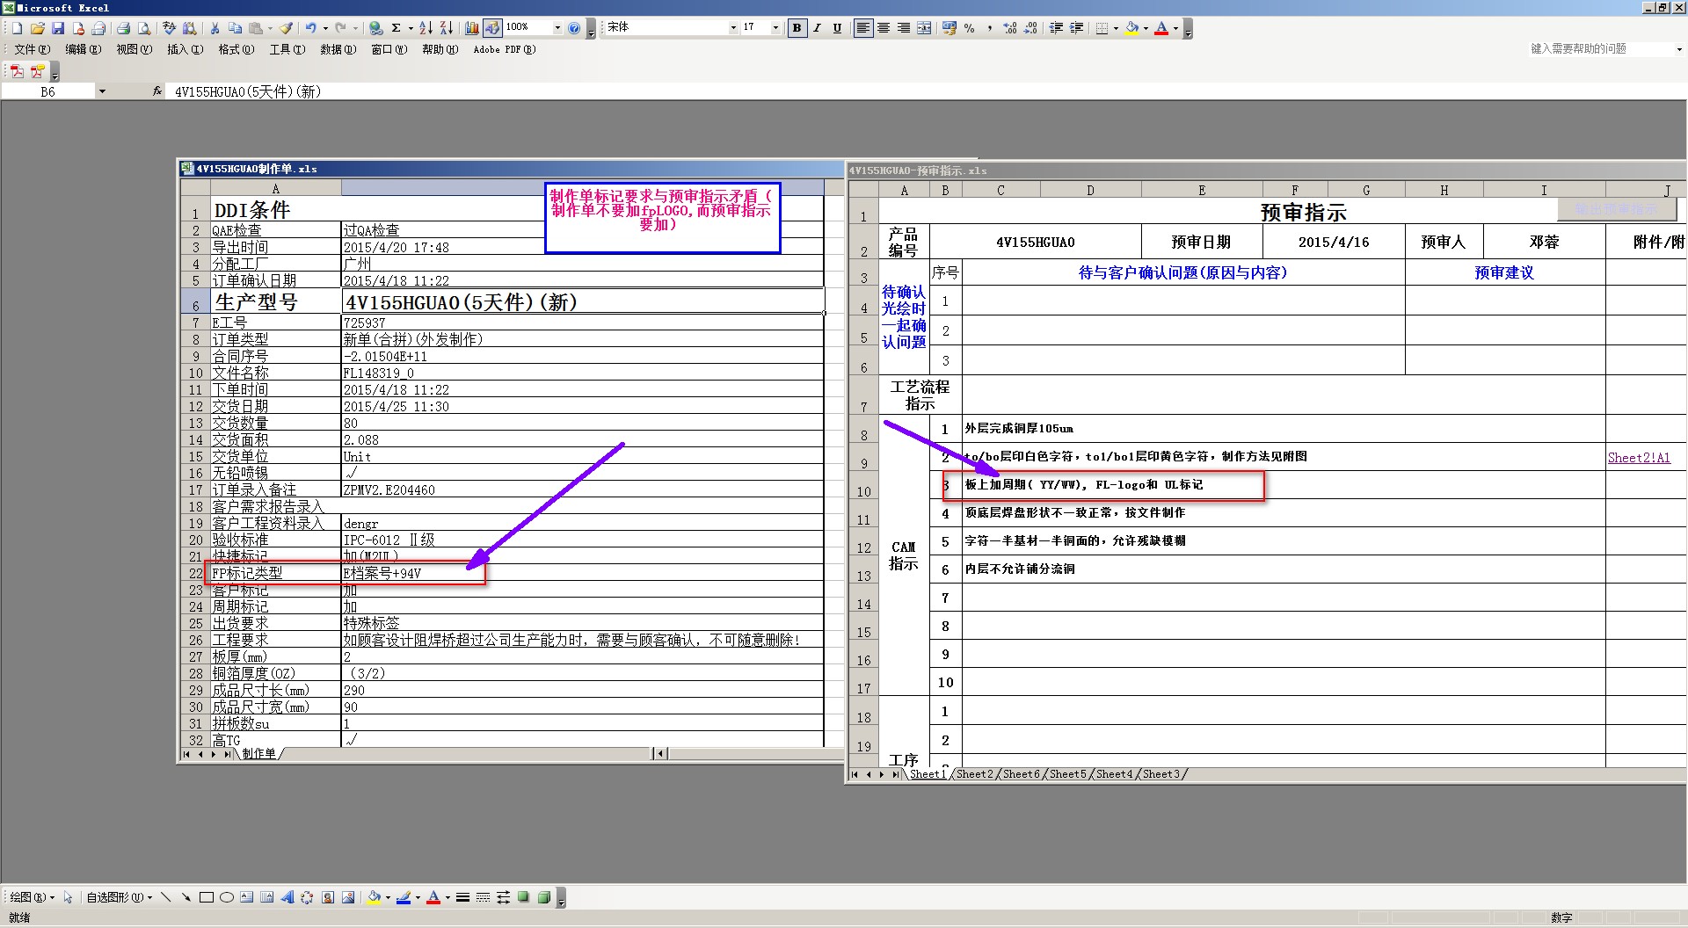Click the Line Color brush in drawing toolbar
Screen dimensions: 1688x928
pyautogui.click(x=404, y=897)
